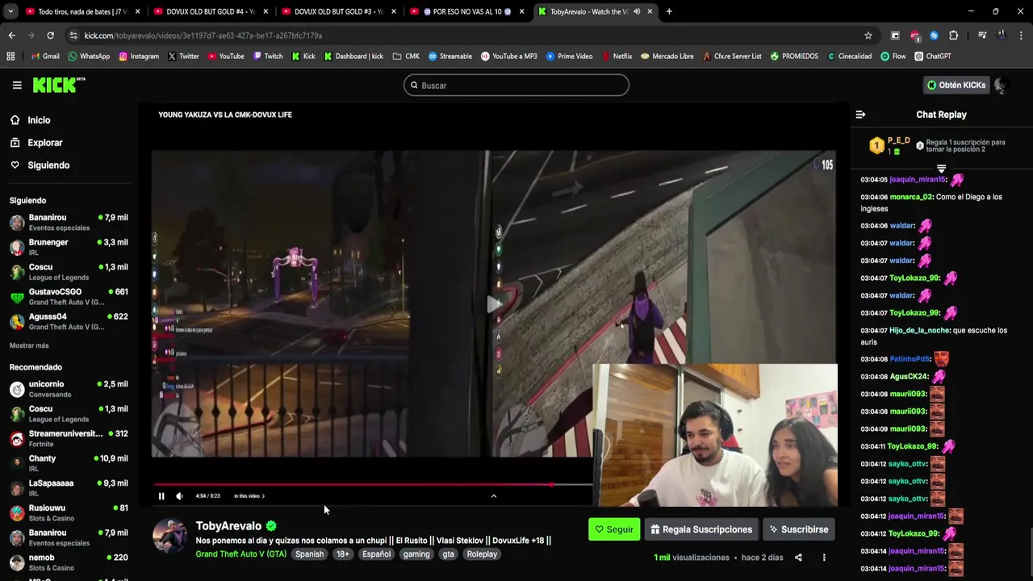
Task: Open GustavoCSGO channel in sidebar
Action: [x=69, y=296]
